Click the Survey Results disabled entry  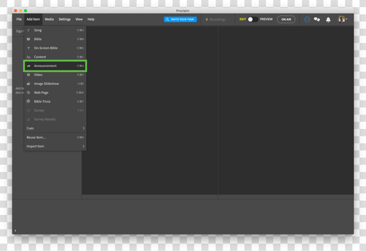55,119
